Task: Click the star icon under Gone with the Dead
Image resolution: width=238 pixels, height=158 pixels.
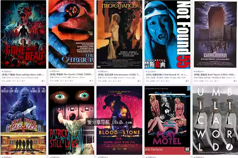Action: click(x=18, y=81)
